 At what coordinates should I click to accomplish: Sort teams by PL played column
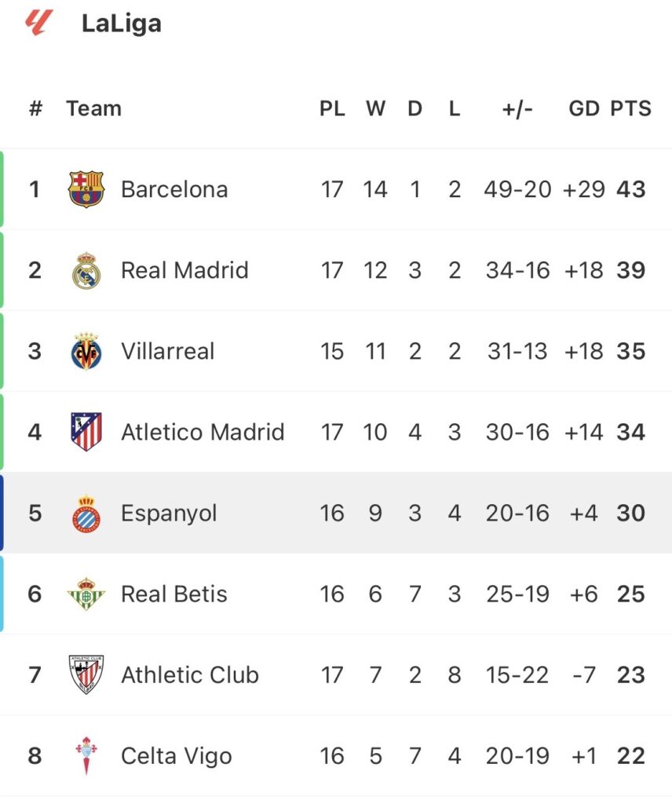(x=333, y=108)
